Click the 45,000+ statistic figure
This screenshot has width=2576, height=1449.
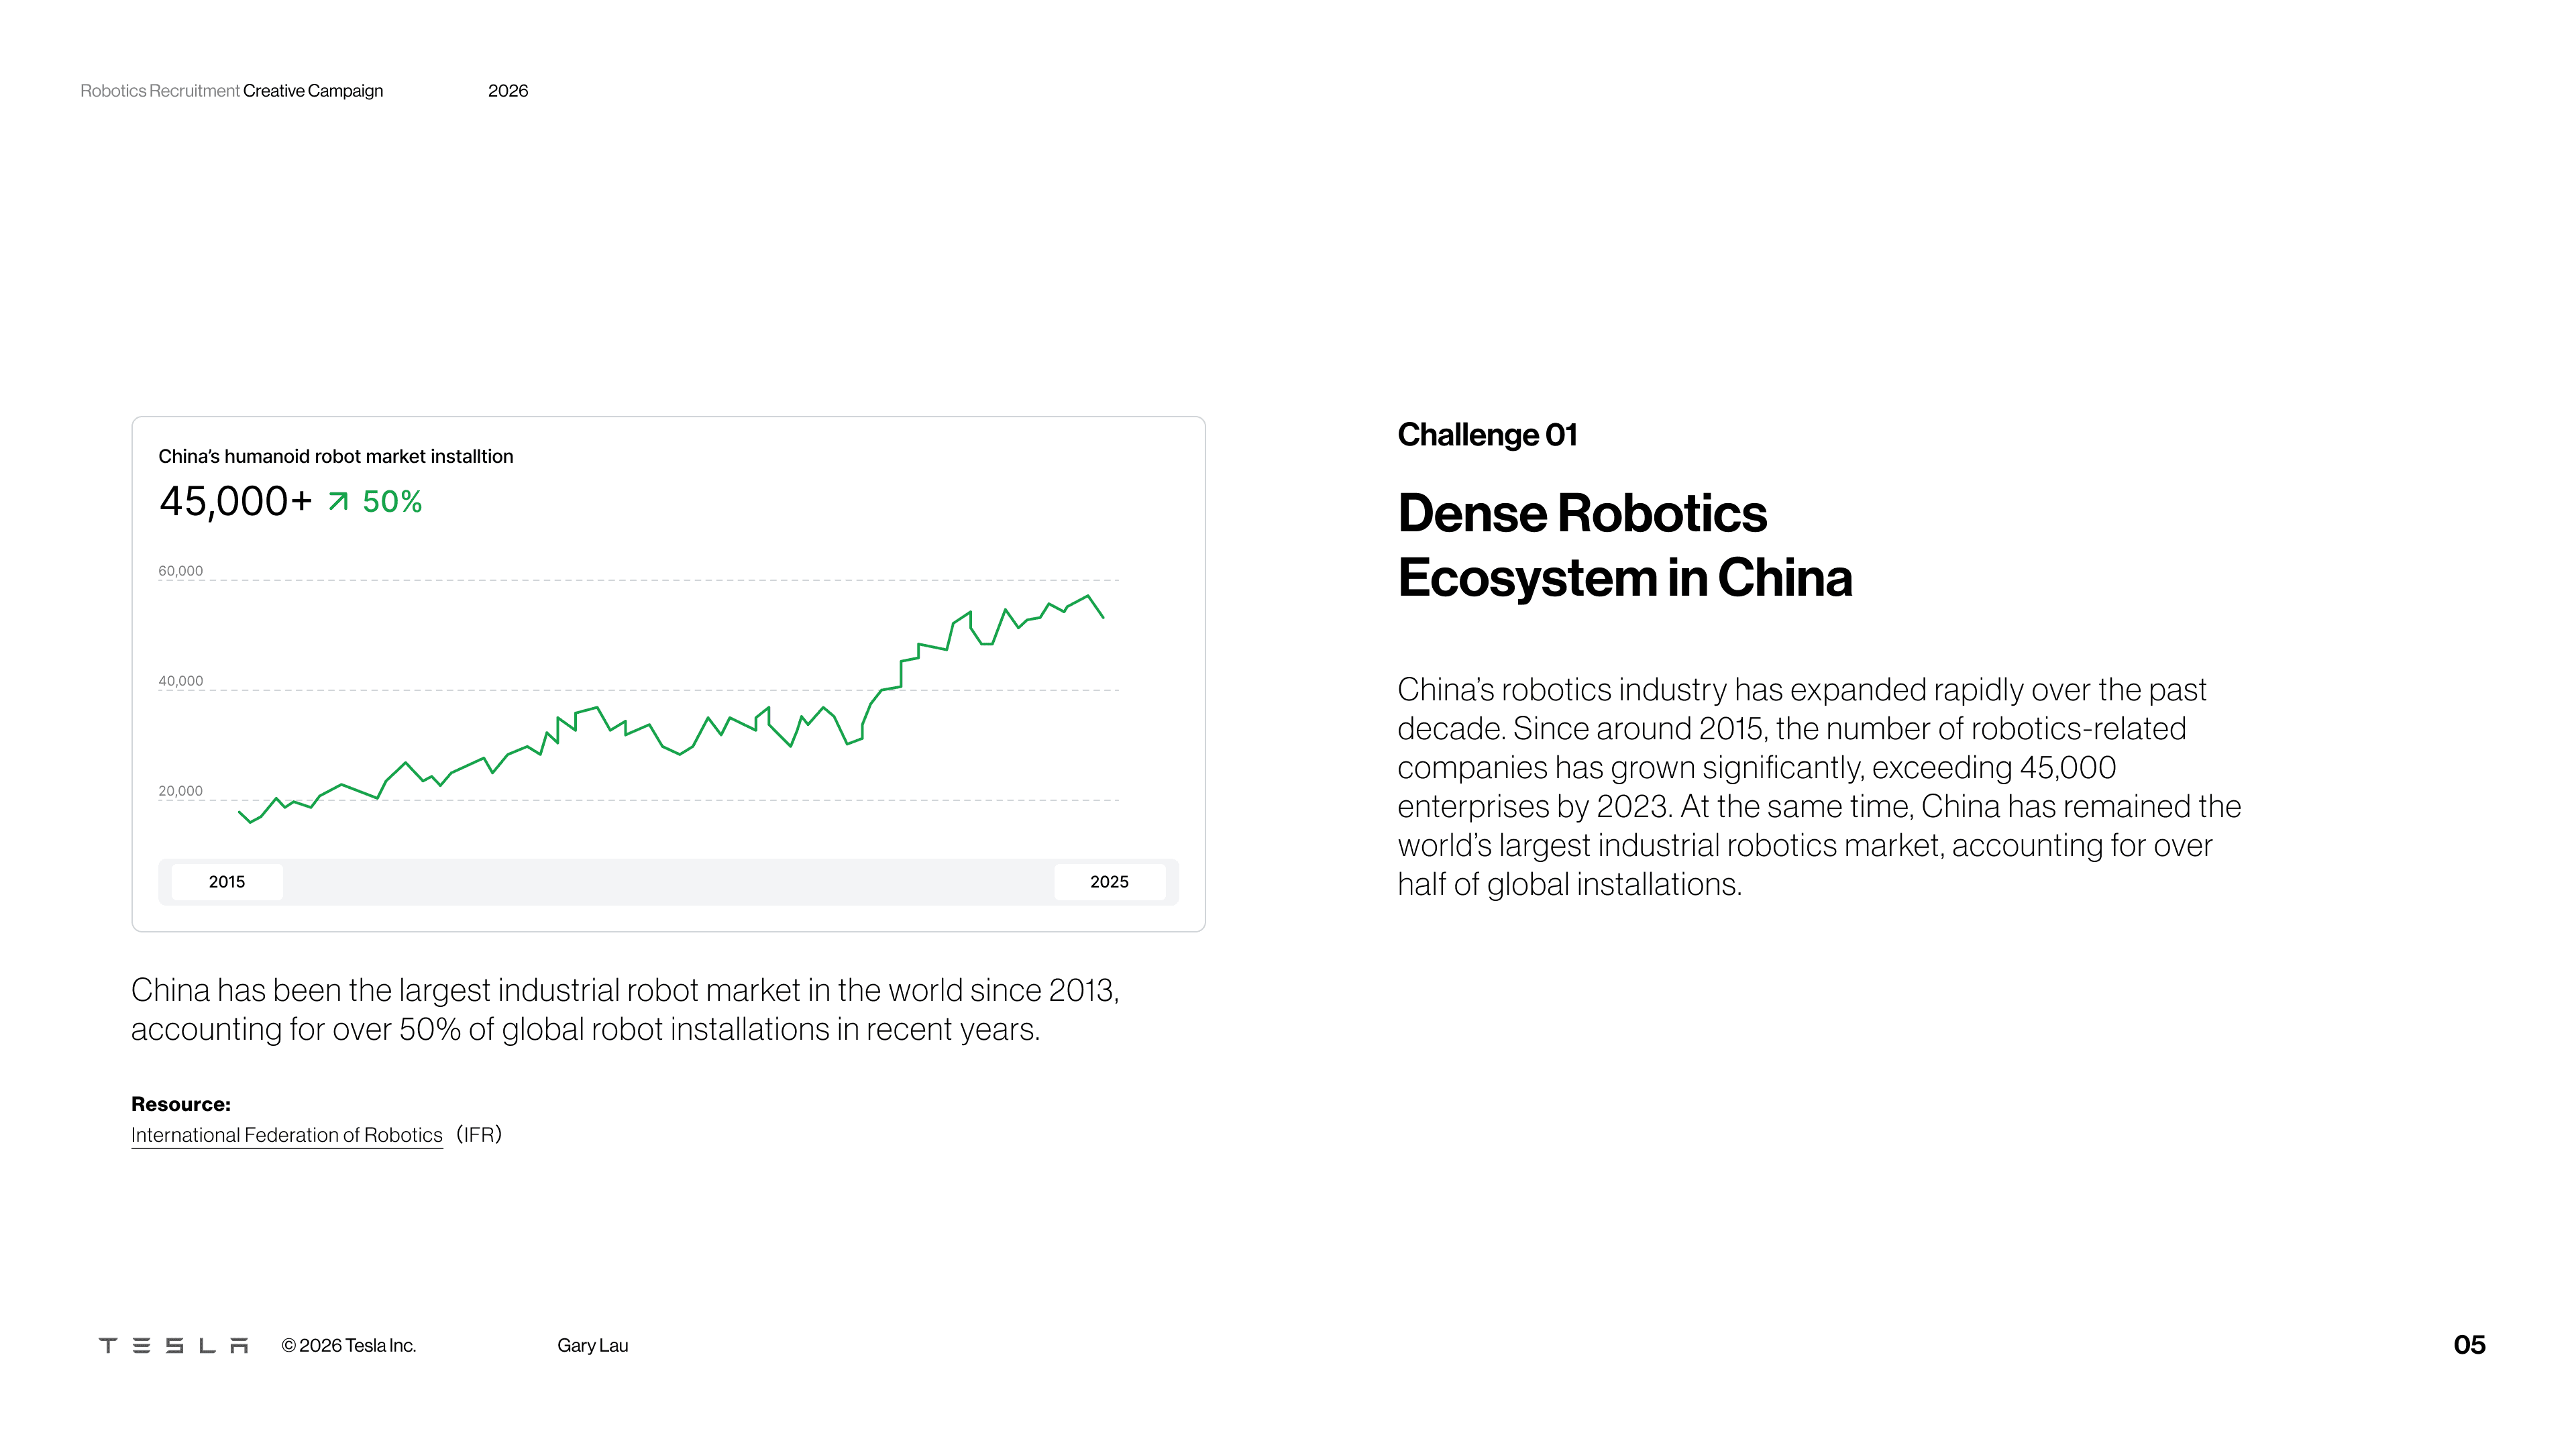(235, 502)
